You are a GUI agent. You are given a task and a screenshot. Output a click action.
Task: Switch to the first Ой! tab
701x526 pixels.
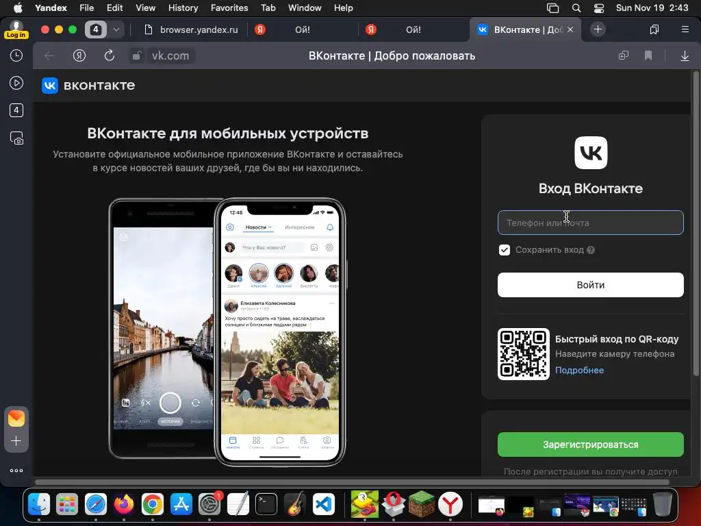303,29
